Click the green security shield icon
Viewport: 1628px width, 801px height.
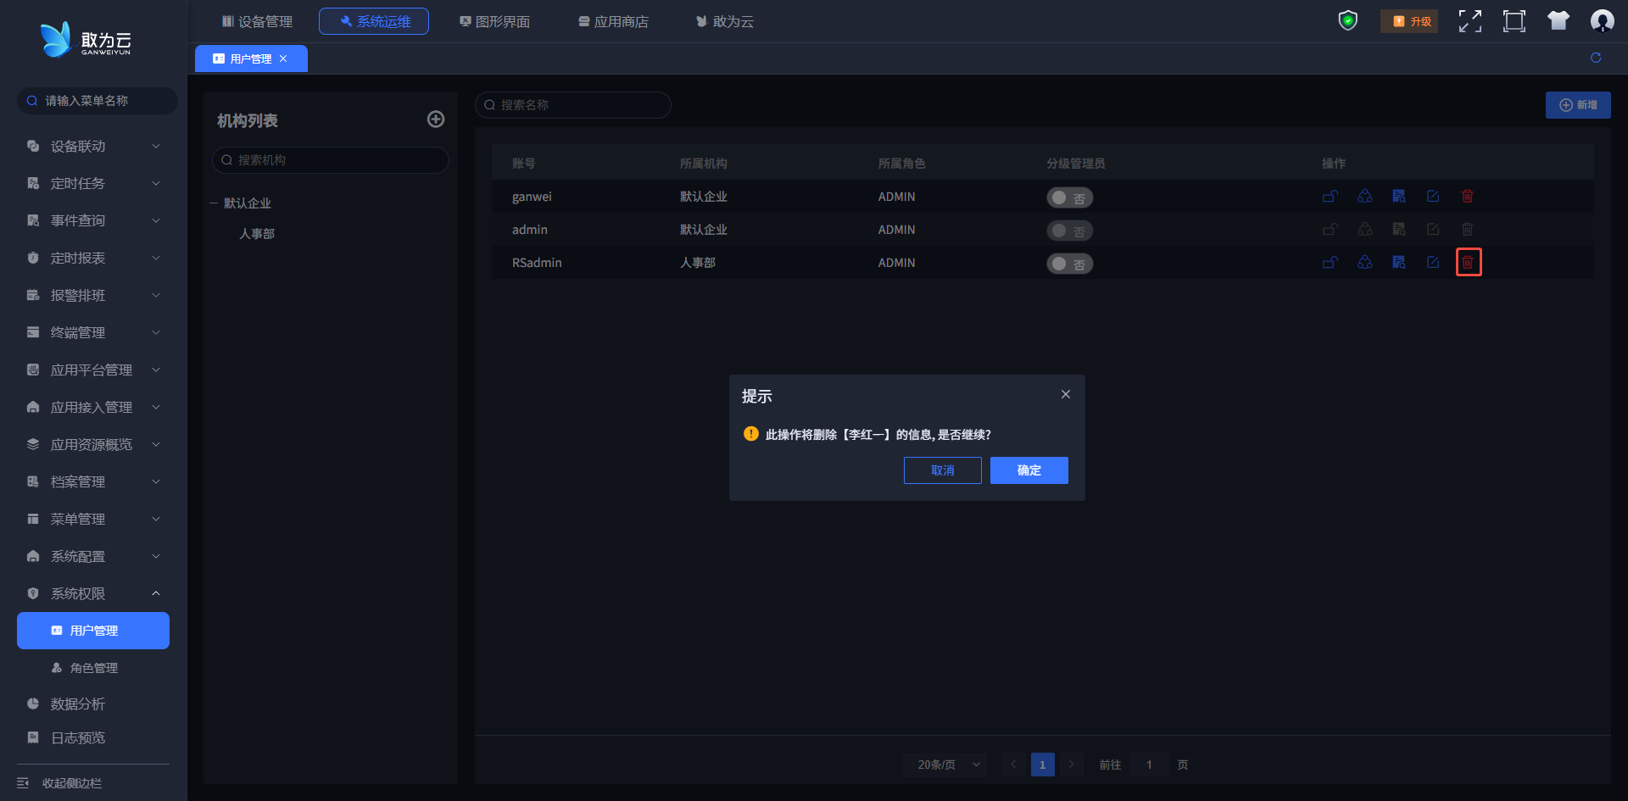click(x=1347, y=21)
